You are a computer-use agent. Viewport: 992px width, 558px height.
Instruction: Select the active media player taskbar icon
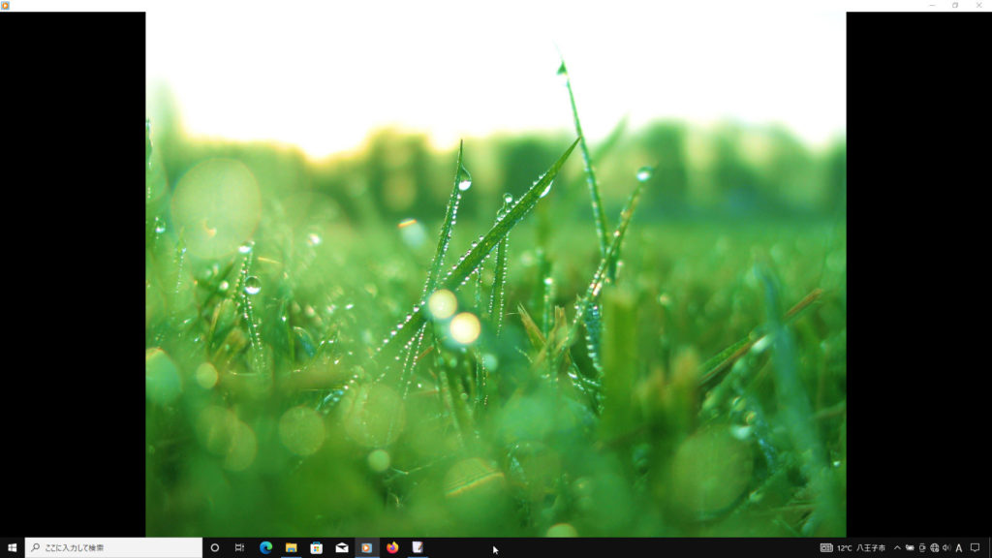point(367,547)
